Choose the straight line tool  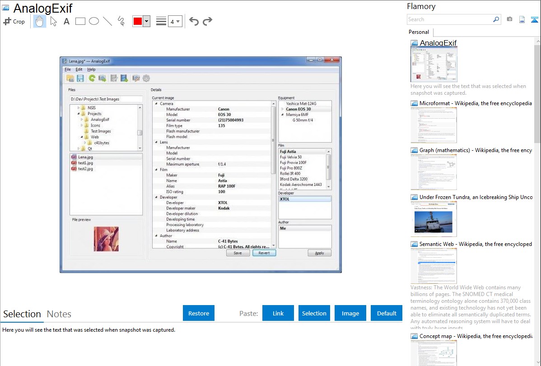click(107, 21)
